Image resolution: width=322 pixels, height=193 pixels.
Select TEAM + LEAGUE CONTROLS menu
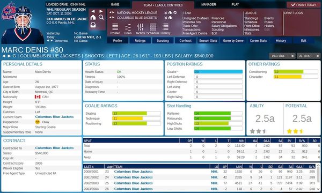tap(163, 5)
